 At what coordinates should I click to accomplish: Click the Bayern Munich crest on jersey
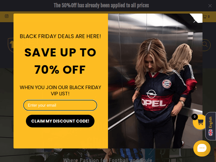[x=166, y=84]
